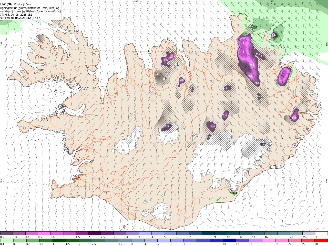
Task: Click the "18" label on the lower legend scale
Action: point(277,244)
